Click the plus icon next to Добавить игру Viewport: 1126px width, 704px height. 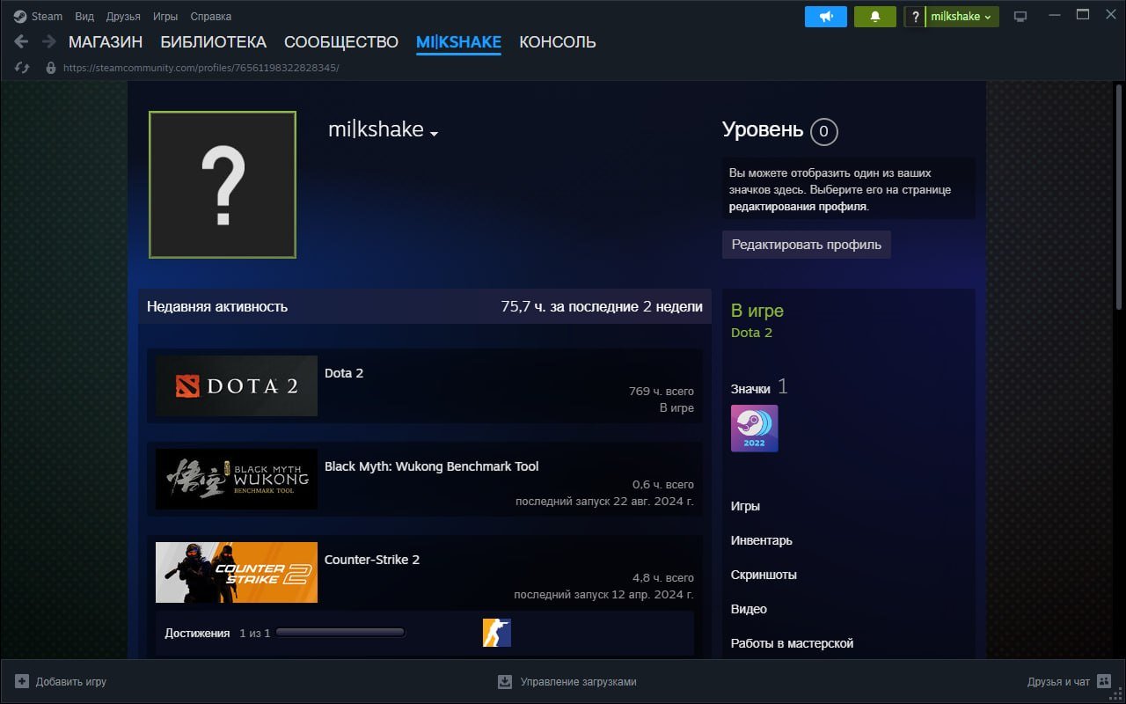coord(22,681)
